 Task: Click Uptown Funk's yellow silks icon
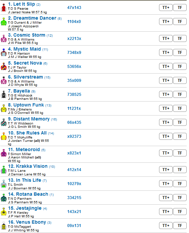coord(4,108)
